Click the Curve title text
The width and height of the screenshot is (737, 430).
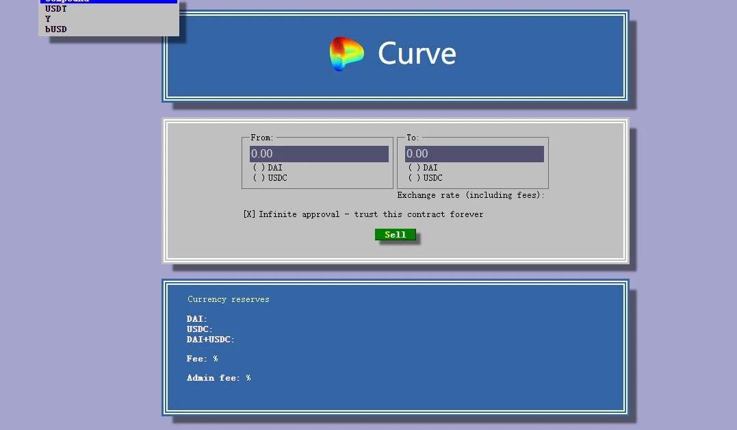416,54
